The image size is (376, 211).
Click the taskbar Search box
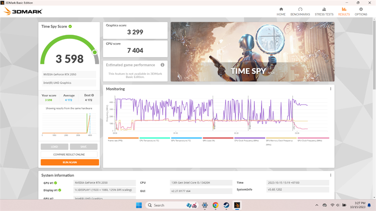172,205
